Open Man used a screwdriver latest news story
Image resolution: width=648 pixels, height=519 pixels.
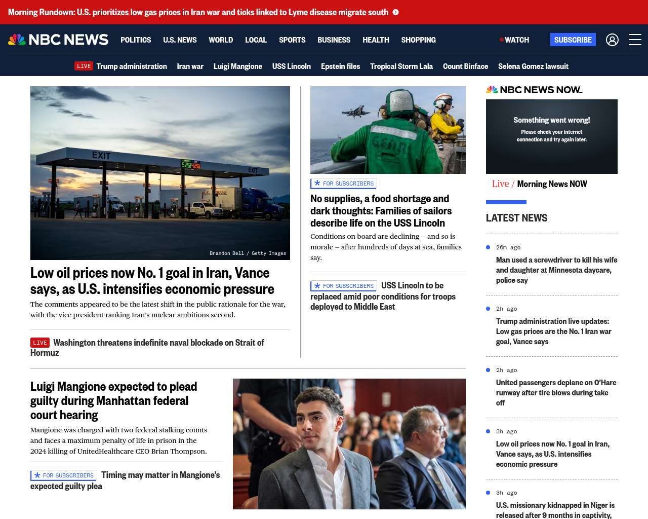tap(557, 270)
